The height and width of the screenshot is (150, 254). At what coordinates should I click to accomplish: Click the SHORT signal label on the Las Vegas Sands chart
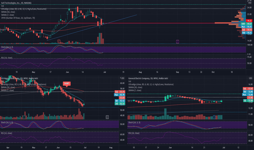(66, 84)
